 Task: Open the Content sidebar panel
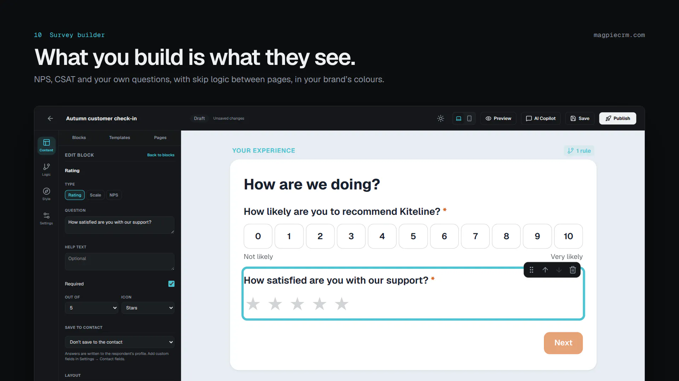pos(46,145)
